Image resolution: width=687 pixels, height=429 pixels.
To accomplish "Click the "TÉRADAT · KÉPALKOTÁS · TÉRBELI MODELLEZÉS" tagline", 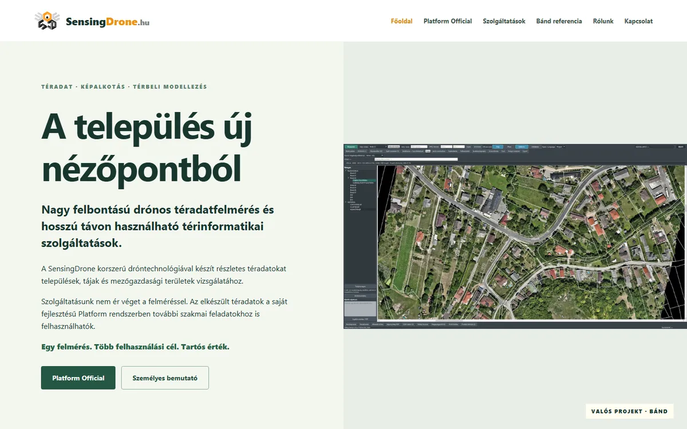I will pyautogui.click(x=124, y=87).
